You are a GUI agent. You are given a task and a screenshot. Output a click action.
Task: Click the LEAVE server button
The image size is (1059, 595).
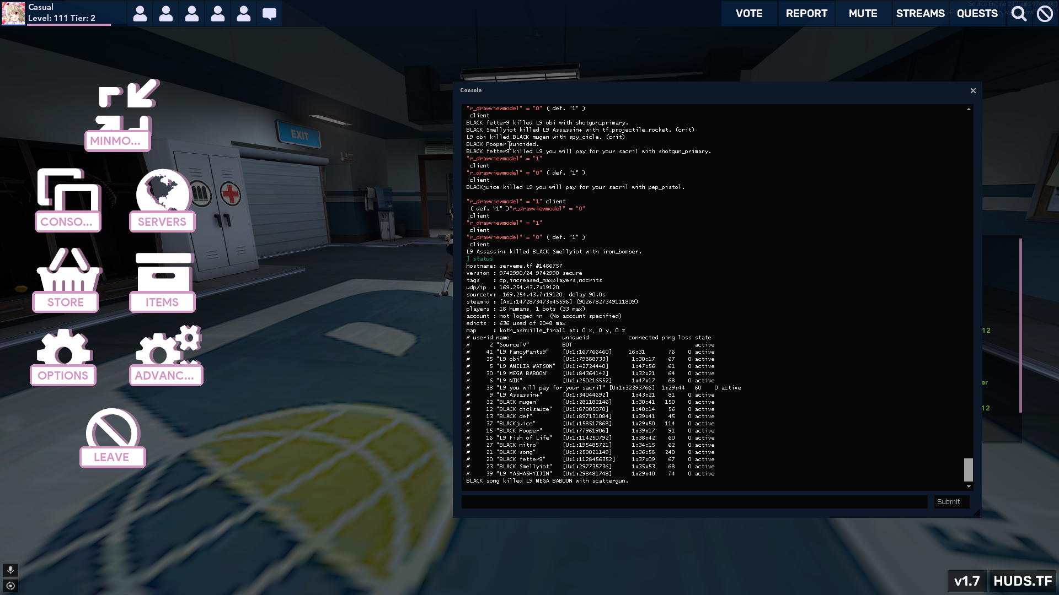click(113, 457)
